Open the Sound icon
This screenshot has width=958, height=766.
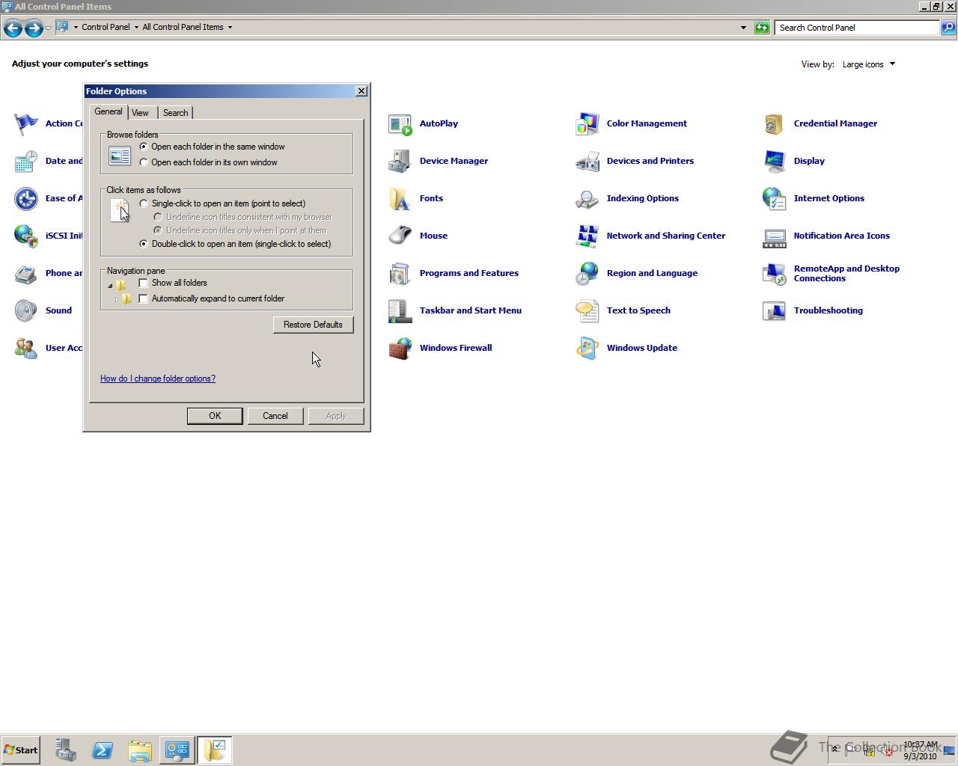(x=26, y=311)
